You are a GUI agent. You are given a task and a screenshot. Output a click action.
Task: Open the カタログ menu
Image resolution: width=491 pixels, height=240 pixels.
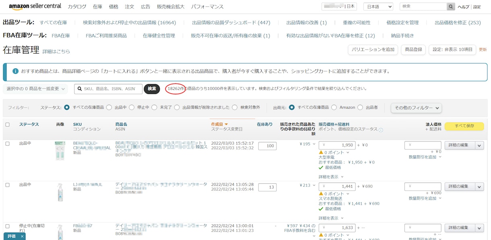(x=77, y=7)
